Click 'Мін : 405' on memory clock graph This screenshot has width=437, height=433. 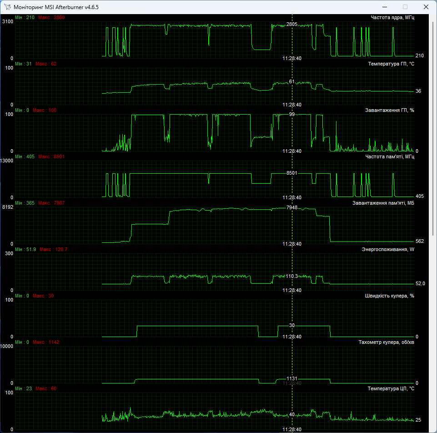25,157
